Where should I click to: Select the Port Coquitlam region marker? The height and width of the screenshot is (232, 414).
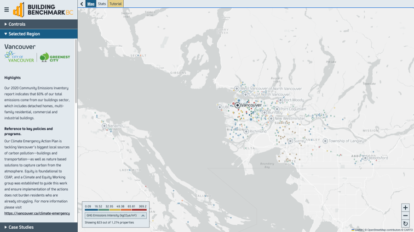pos(277,109)
